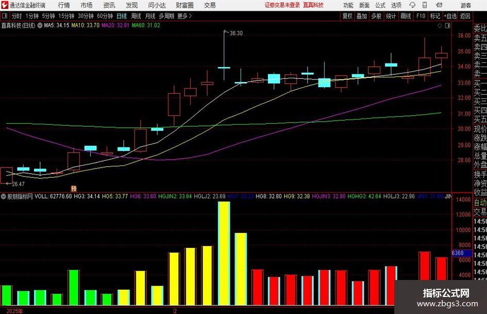The width and height of the screenshot is (487, 314).
Task: Select the 画线 drawing tool
Action: click(x=405, y=16)
